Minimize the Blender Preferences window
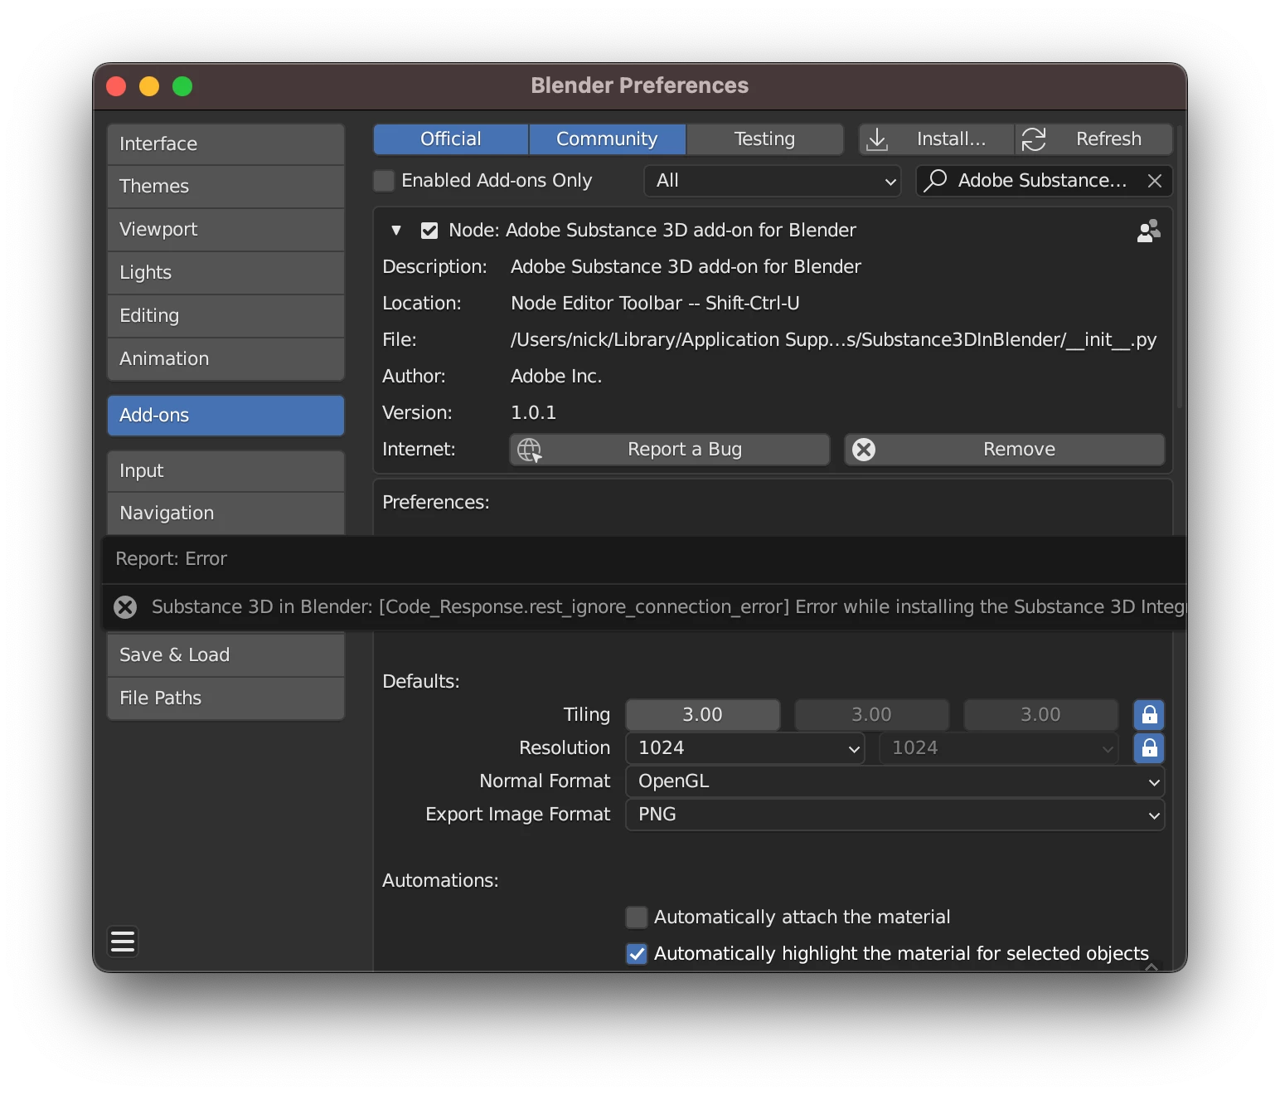This screenshot has width=1280, height=1095. [x=149, y=86]
